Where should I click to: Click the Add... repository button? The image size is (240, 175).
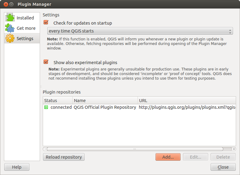[x=168, y=157]
